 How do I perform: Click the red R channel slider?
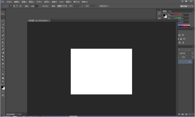coord(175,15)
